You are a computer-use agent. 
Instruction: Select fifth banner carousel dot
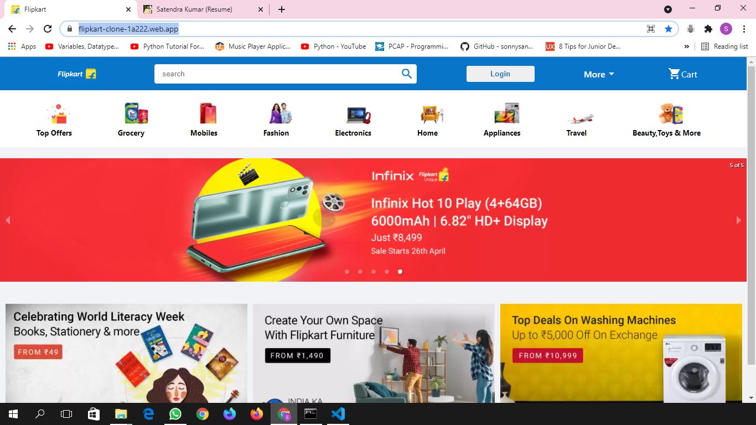click(400, 272)
